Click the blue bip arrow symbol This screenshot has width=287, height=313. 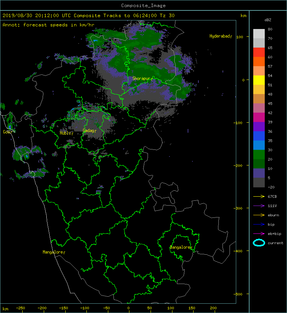click(259, 225)
